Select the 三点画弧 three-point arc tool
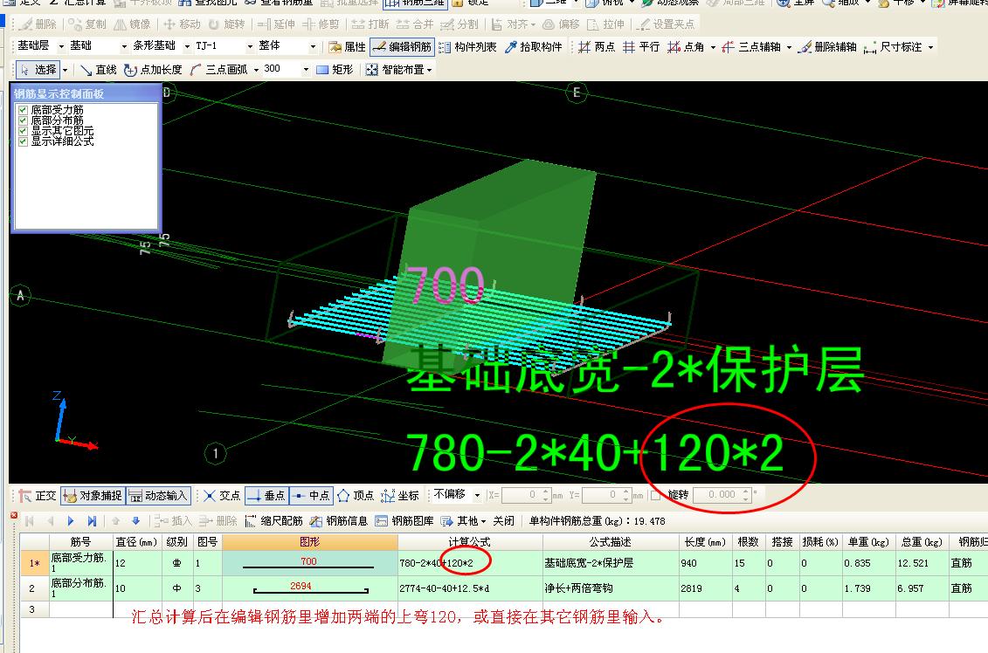This screenshot has width=988, height=653. [x=218, y=70]
